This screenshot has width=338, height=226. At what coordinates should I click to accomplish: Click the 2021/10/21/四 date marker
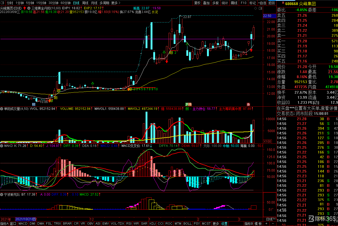pos(25,219)
